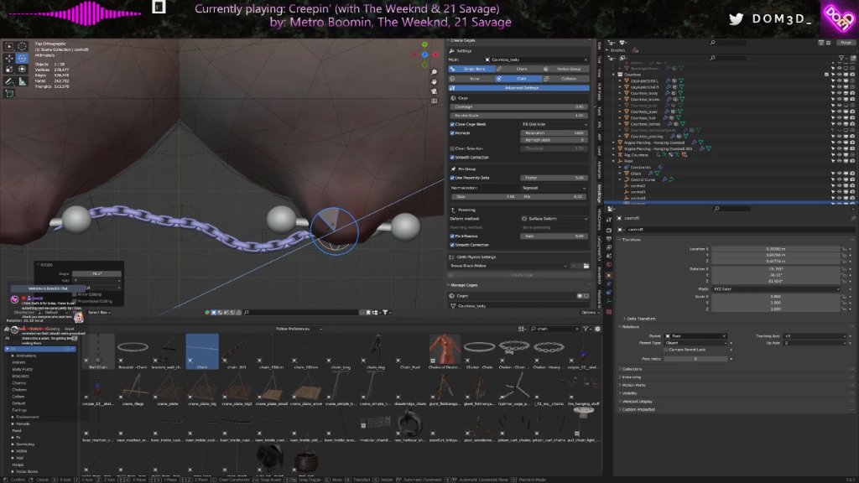Select the None physics type tab
The image size is (859, 483).
coord(471,78)
